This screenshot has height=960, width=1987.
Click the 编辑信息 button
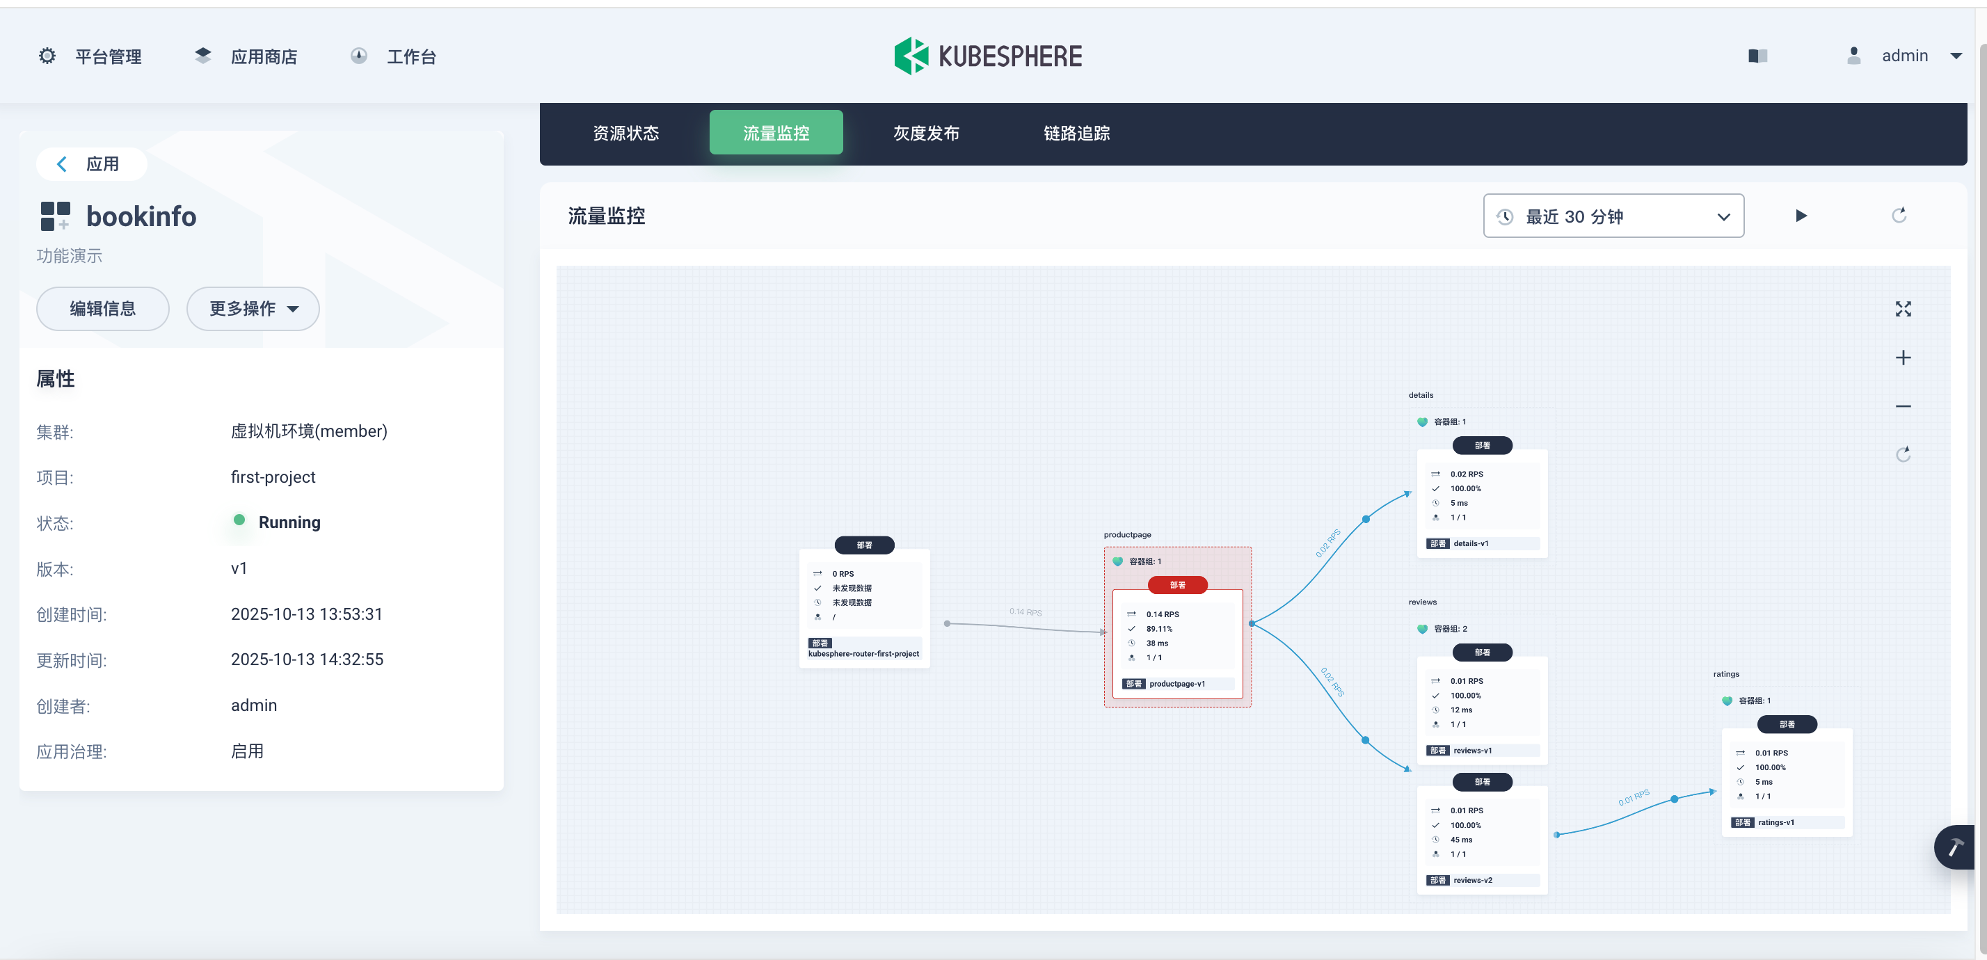102,308
